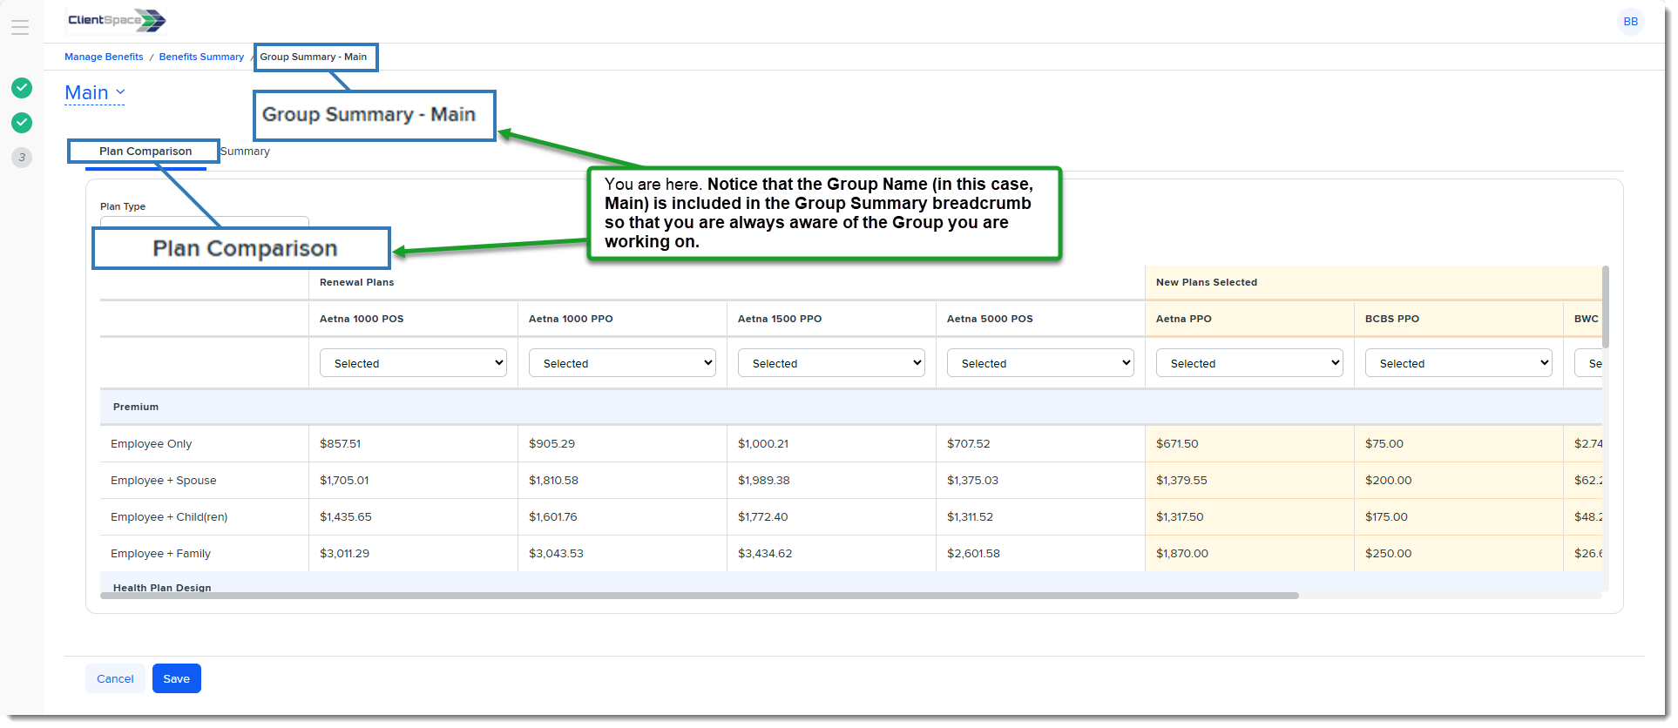Screen dimensions: 1678x728
Task: Click the Premium section row
Action: pyautogui.click(x=850, y=407)
